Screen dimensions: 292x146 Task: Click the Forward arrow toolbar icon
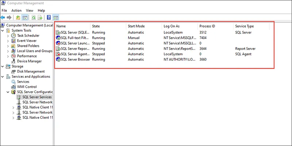coord(9,17)
